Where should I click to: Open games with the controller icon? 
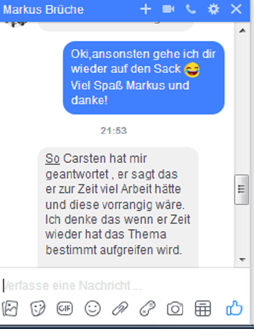pos(147,308)
